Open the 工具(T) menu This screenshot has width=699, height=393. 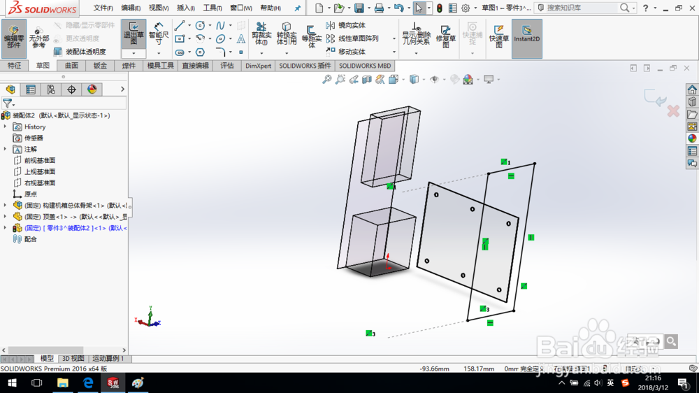tap(212, 8)
